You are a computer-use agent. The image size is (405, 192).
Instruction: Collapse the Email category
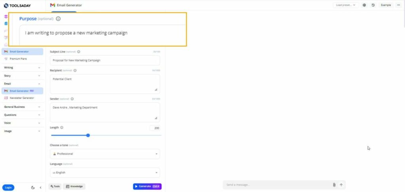[x=23, y=84]
